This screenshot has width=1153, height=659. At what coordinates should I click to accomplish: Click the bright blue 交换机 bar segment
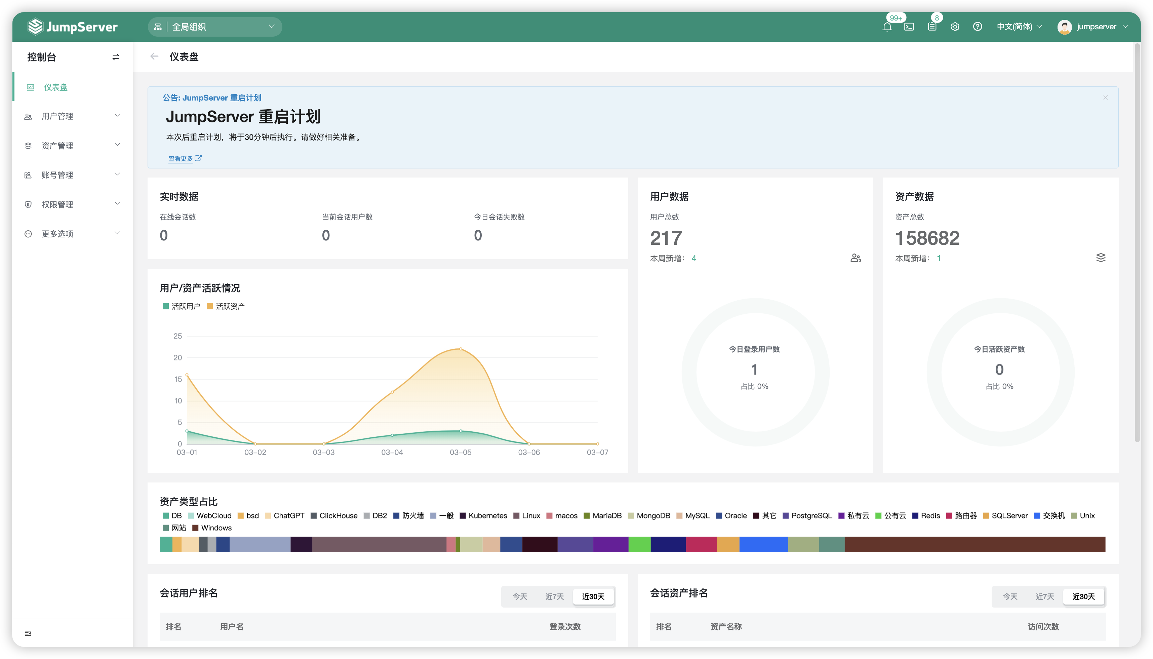point(763,544)
